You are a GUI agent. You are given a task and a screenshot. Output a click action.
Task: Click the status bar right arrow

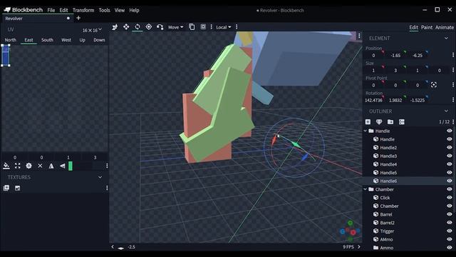click(x=359, y=247)
